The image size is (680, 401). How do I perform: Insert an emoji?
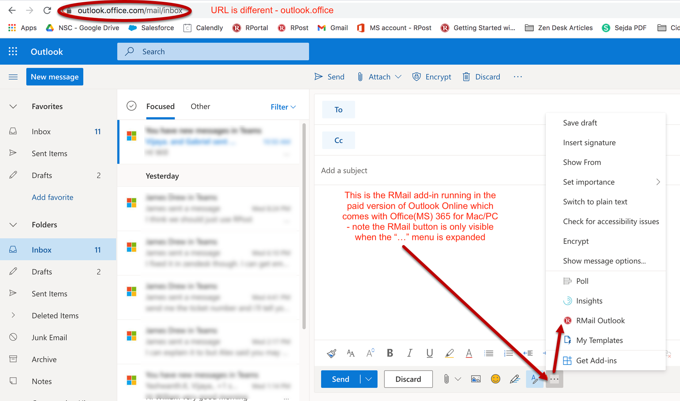click(495, 379)
